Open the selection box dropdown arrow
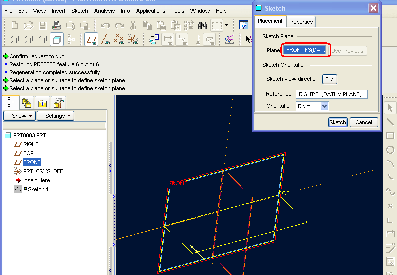 tap(226, 25)
